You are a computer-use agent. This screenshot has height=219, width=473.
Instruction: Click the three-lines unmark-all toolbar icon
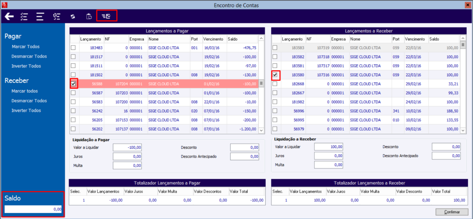tap(40, 17)
